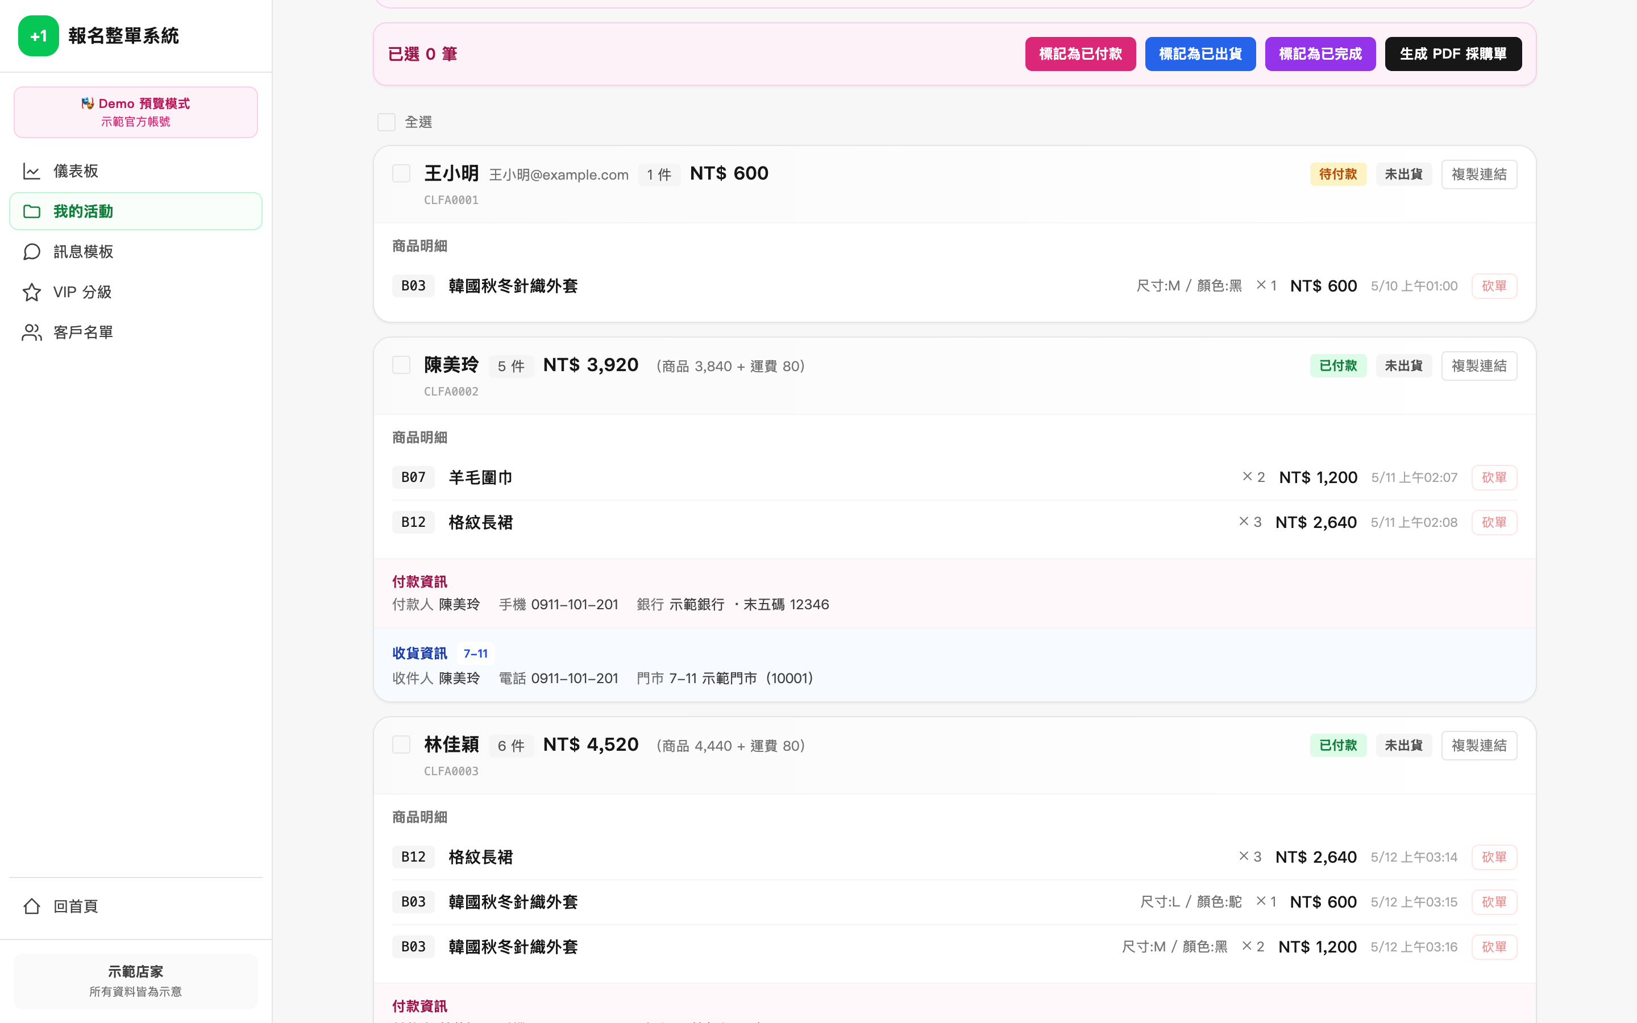The height and width of the screenshot is (1023, 1637).
Task: Click the Demo 預覽模式 banner
Action: tap(136, 113)
